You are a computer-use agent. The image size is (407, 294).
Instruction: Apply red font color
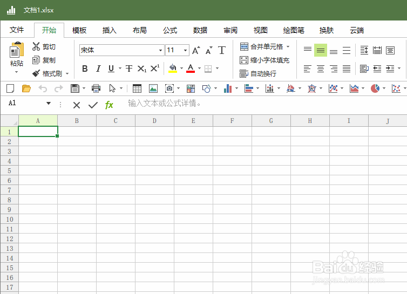pyautogui.click(x=191, y=69)
